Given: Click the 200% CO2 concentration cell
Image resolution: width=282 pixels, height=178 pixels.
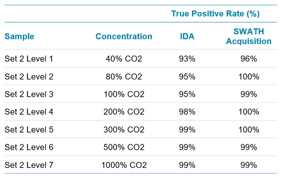Looking at the screenshot, I should [x=124, y=112].
